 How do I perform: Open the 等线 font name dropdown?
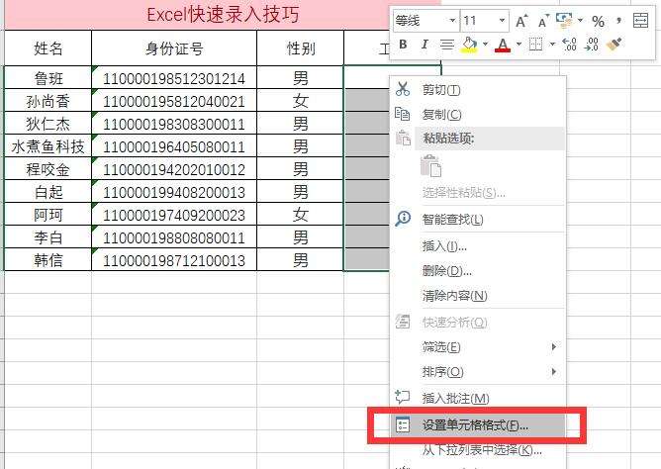pos(452,20)
